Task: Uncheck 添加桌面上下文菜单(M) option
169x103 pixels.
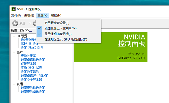Action: [68, 28]
